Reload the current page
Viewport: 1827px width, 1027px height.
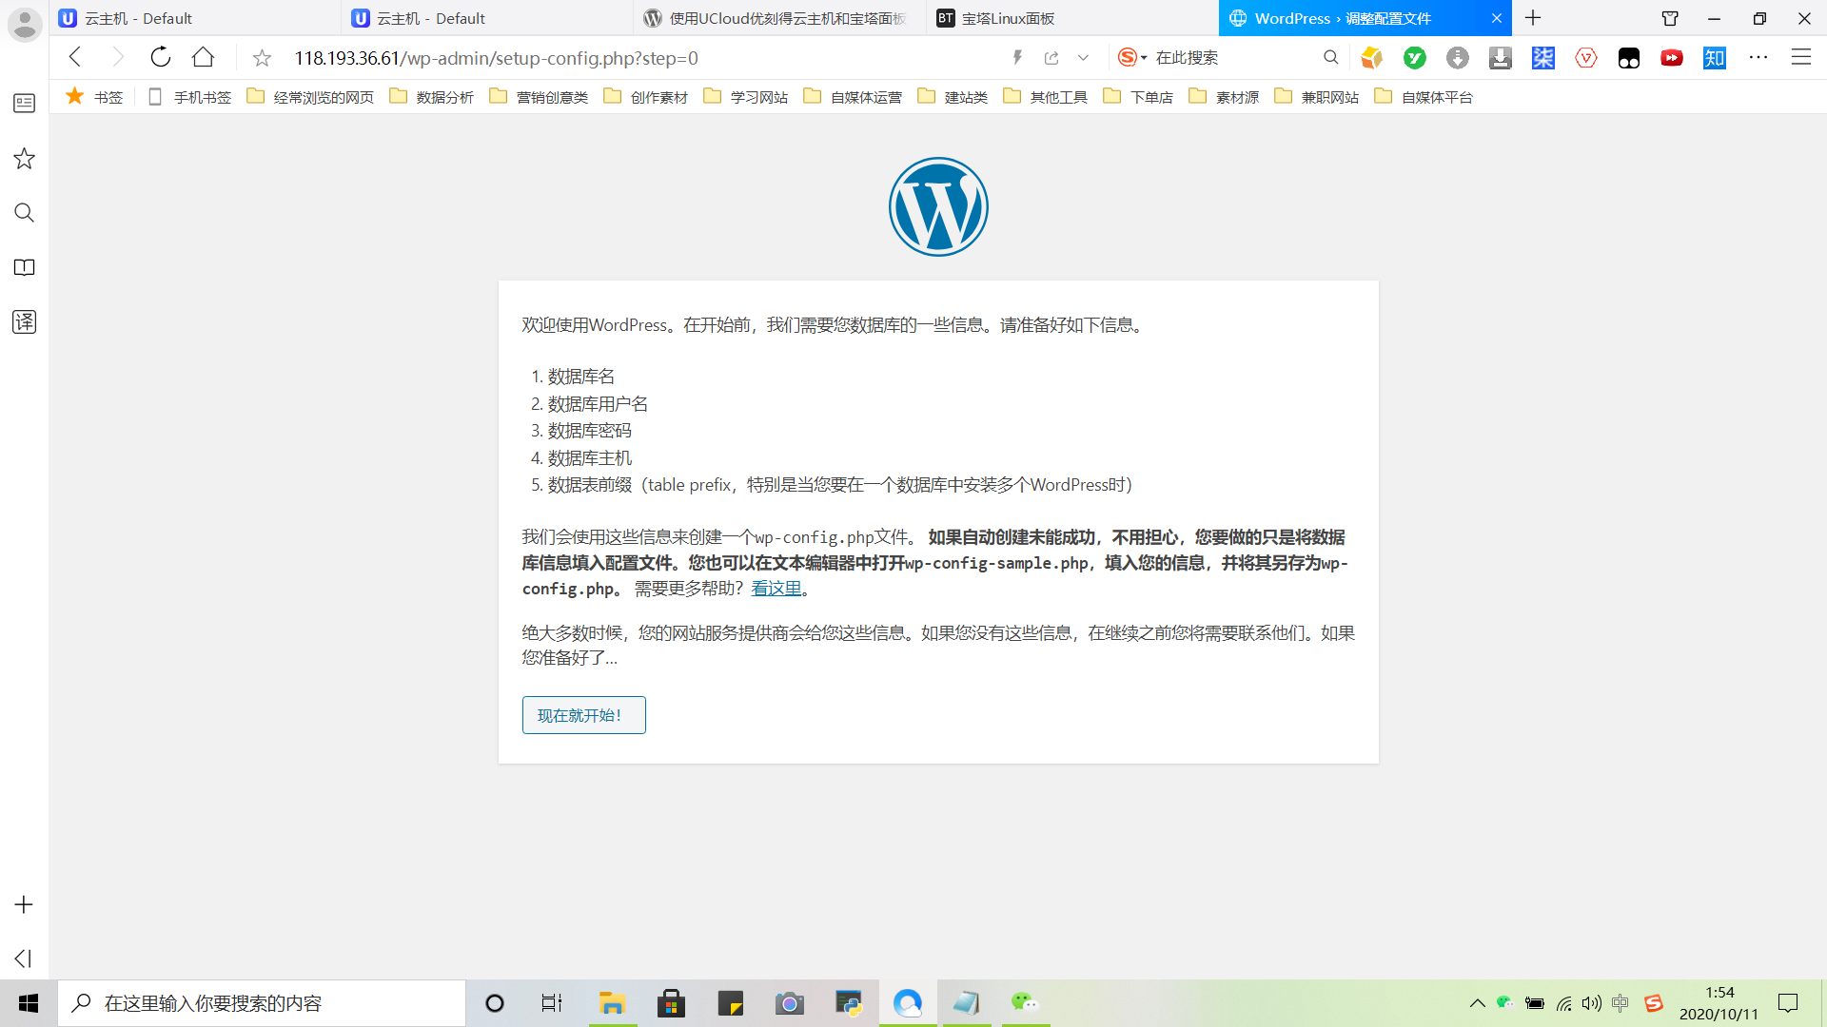161,58
